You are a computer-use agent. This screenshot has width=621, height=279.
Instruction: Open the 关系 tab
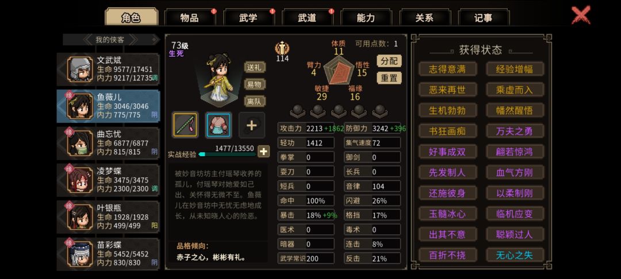(x=424, y=18)
